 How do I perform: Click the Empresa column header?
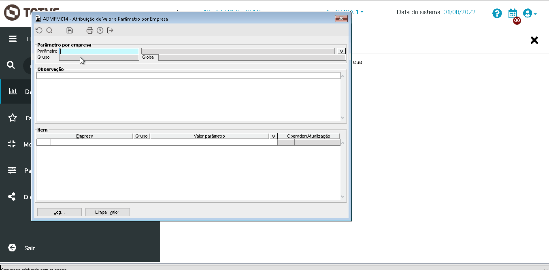click(85, 136)
